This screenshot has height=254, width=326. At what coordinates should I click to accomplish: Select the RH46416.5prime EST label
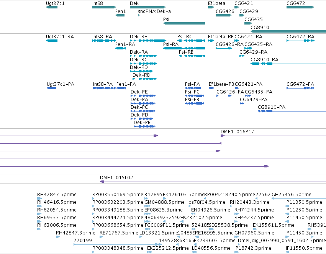(57, 202)
